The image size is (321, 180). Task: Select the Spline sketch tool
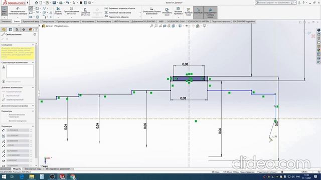(x=44, y=8)
